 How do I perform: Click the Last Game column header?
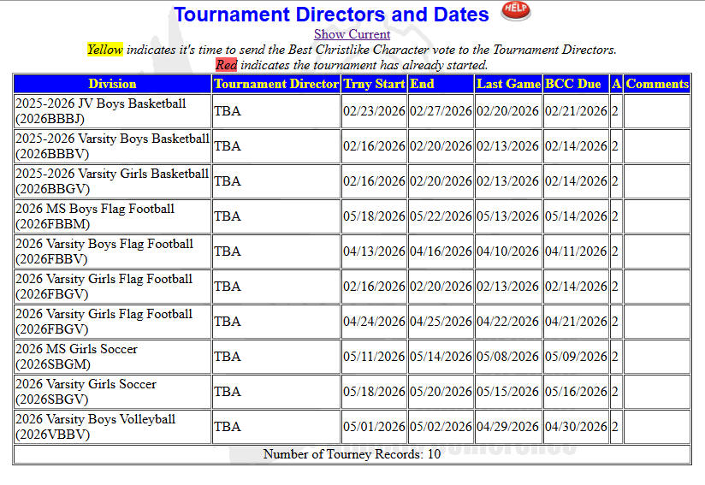[508, 84]
